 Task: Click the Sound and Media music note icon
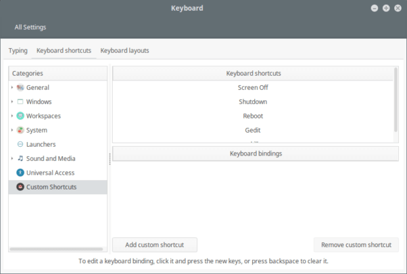coord(20,158)
